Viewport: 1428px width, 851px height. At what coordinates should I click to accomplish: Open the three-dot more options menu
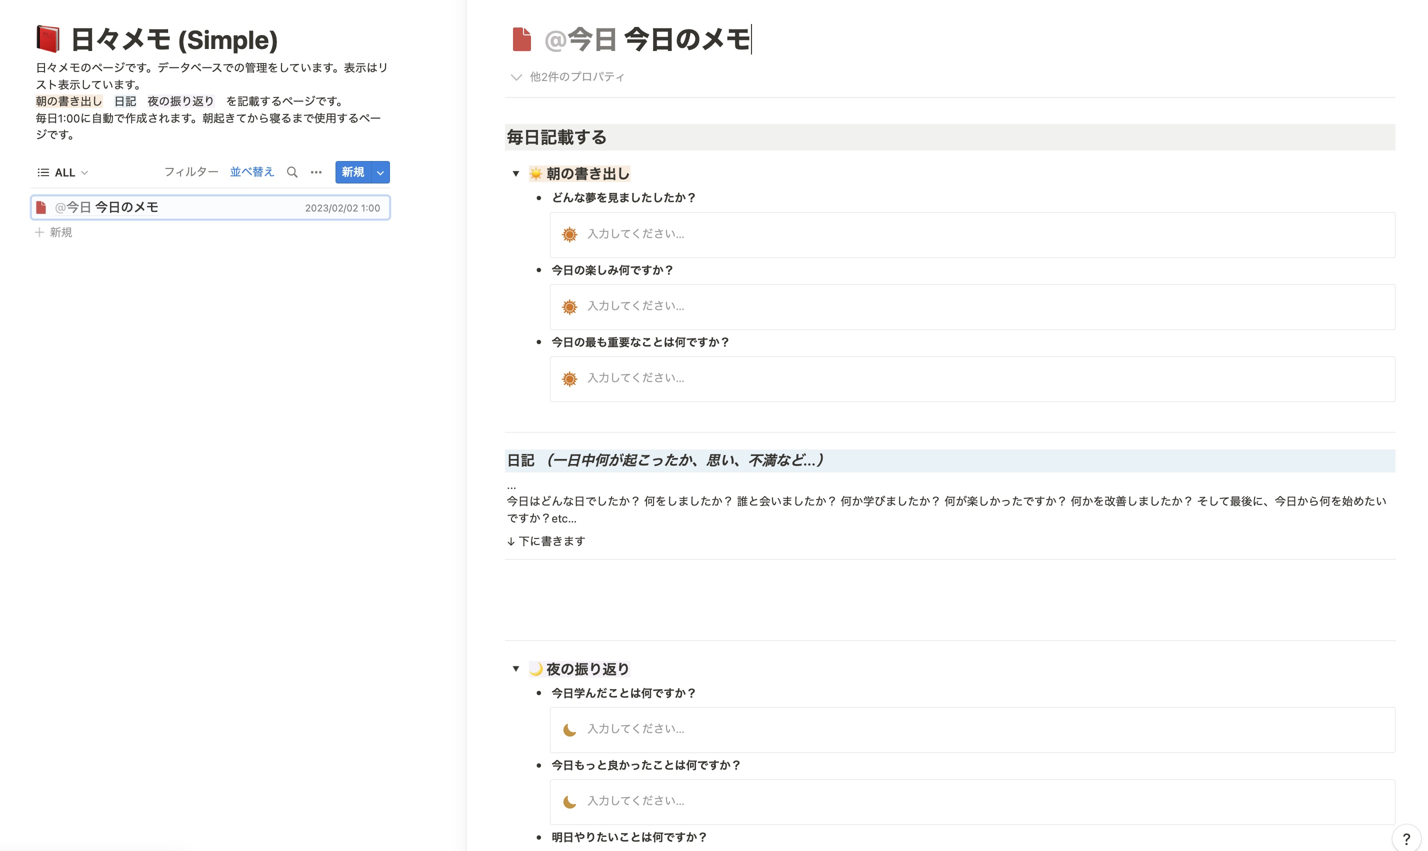coord(316,172)
